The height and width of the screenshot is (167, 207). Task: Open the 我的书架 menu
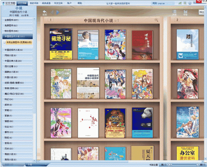34,3
